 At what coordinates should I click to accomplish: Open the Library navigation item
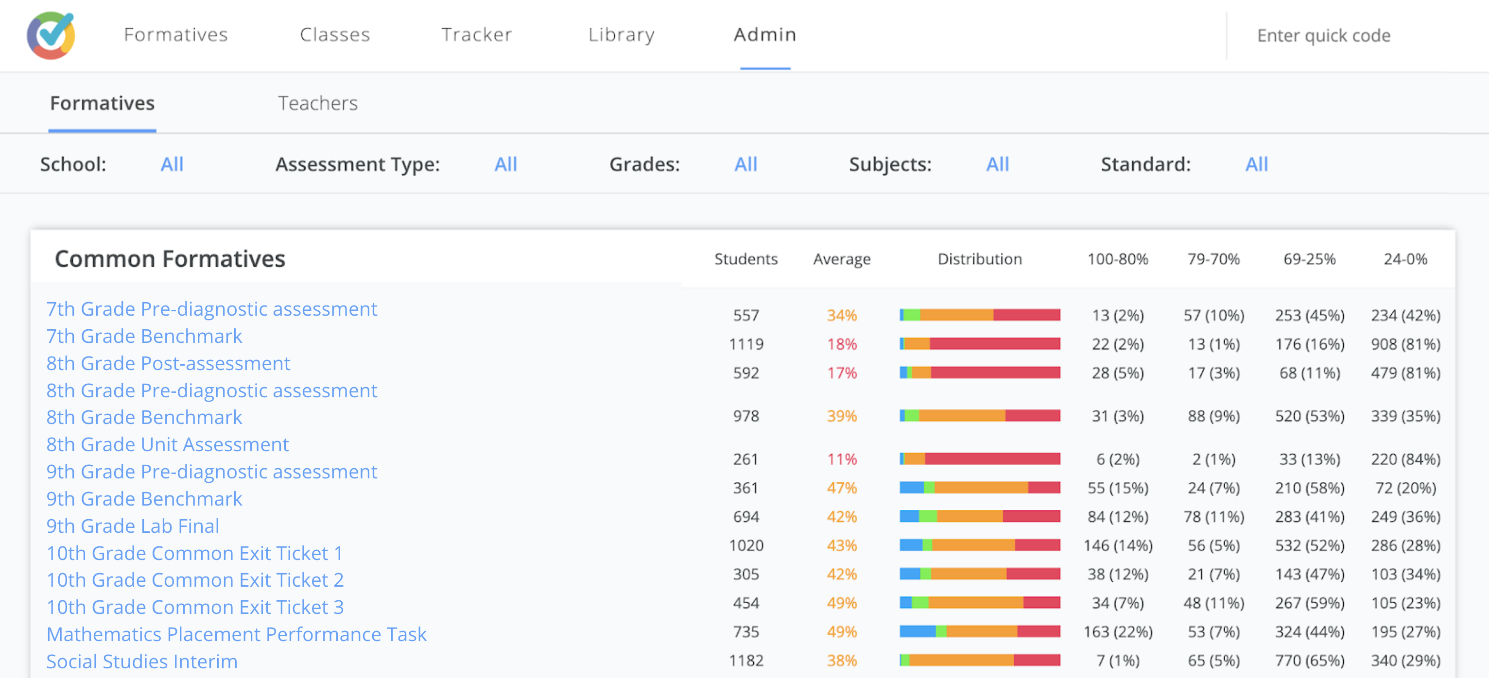pos(622,34)
